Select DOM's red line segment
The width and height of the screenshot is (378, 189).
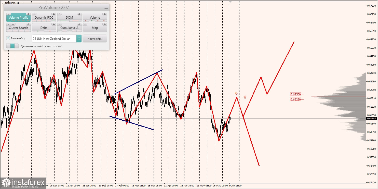tap(75, 21)
